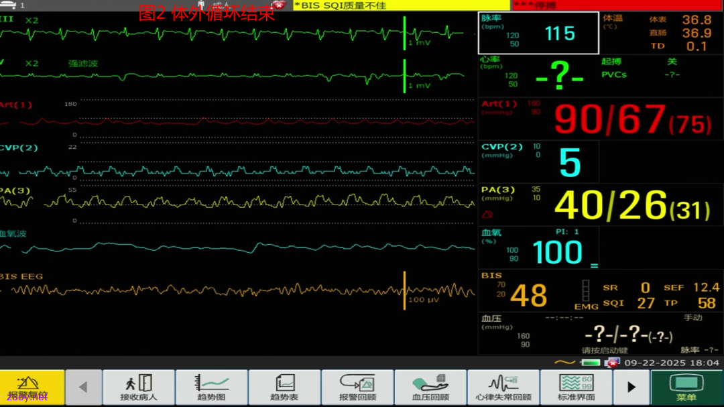Viewport: 724px width, 407px height.
Task: Open 血压回顾 blood pressure review
Action: coord(430,387)
